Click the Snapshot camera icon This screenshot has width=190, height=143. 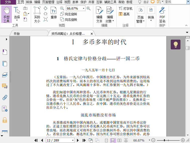click(25, 8)
